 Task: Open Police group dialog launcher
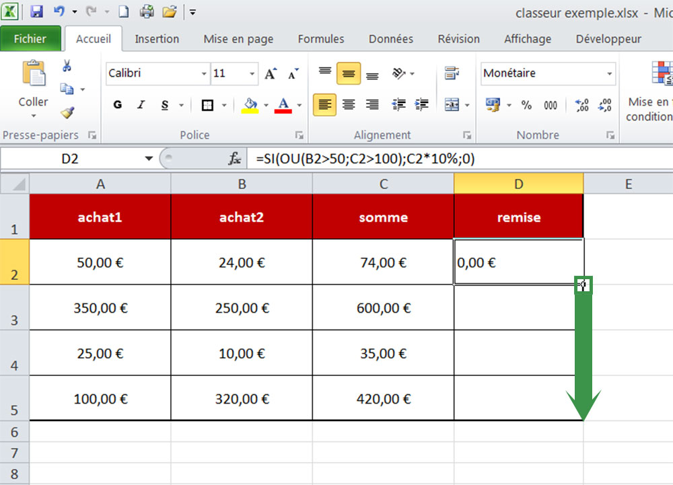[299, 135]
